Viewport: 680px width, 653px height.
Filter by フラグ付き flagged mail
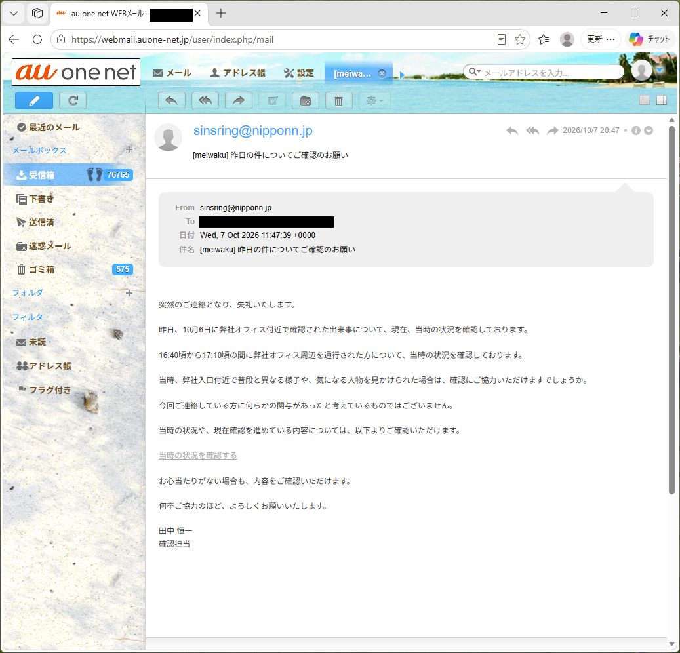click(44, 390)
